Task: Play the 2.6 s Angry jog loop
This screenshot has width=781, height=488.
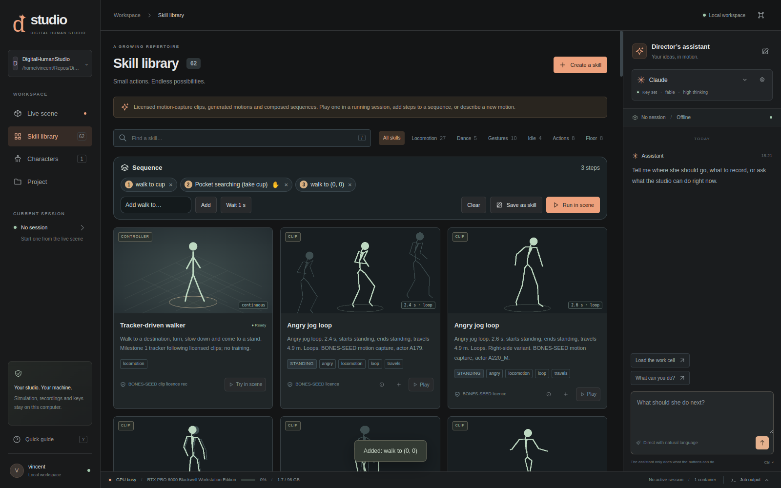Action: click(x=588, y=394)
